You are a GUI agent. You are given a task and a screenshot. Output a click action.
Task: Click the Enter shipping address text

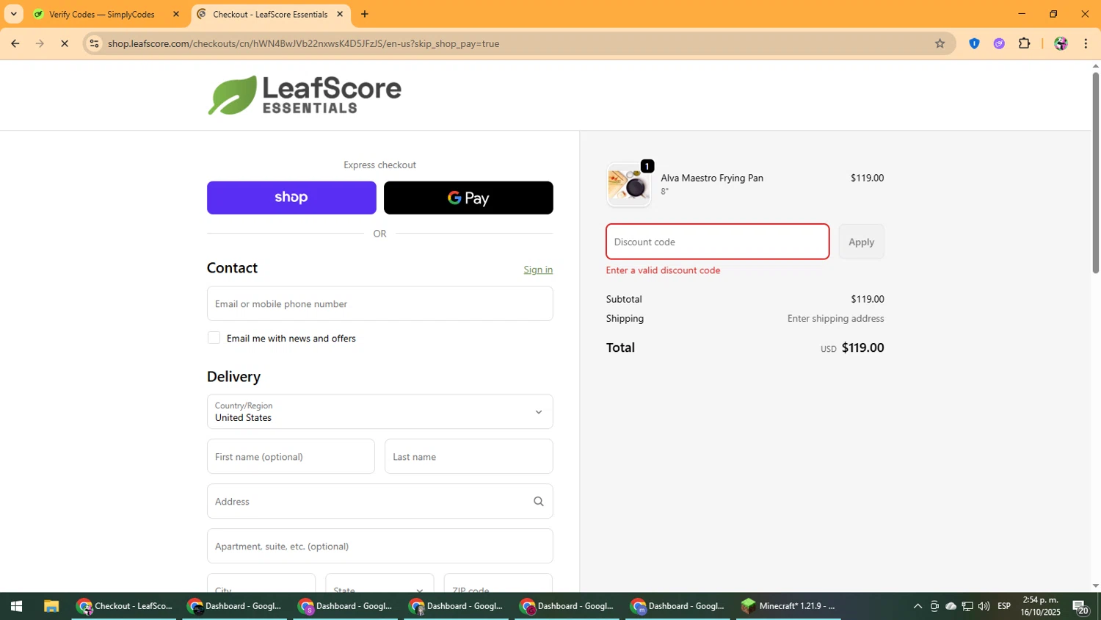(835, 319)
